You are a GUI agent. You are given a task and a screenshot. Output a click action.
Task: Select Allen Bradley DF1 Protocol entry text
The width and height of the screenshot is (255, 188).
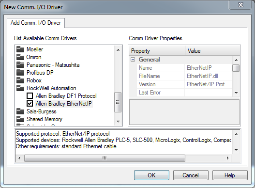point(66,96)
